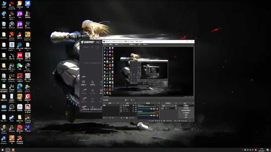This screenshot has height=152, width=271.
Task: Open 弹幕助手 tool in 直播伴侣 toolbox
Action: click(84, 83)
